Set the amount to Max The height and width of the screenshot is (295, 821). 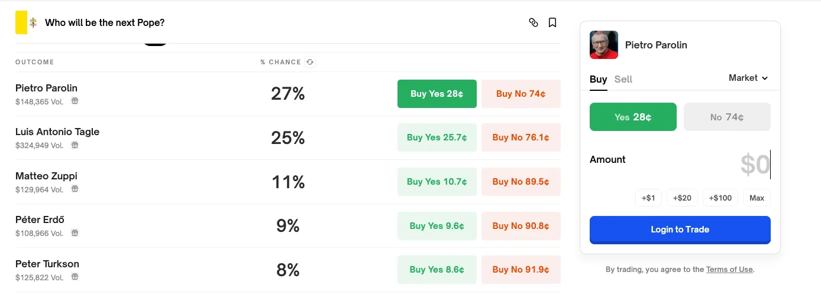[x=757, y=198]
